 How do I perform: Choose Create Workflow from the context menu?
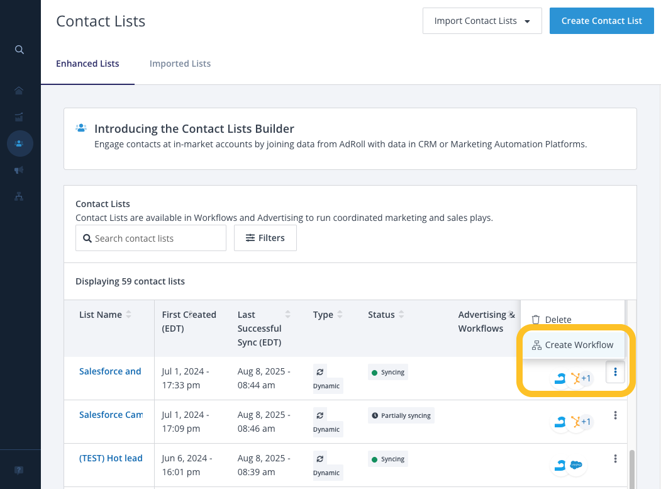click(573, 345)
